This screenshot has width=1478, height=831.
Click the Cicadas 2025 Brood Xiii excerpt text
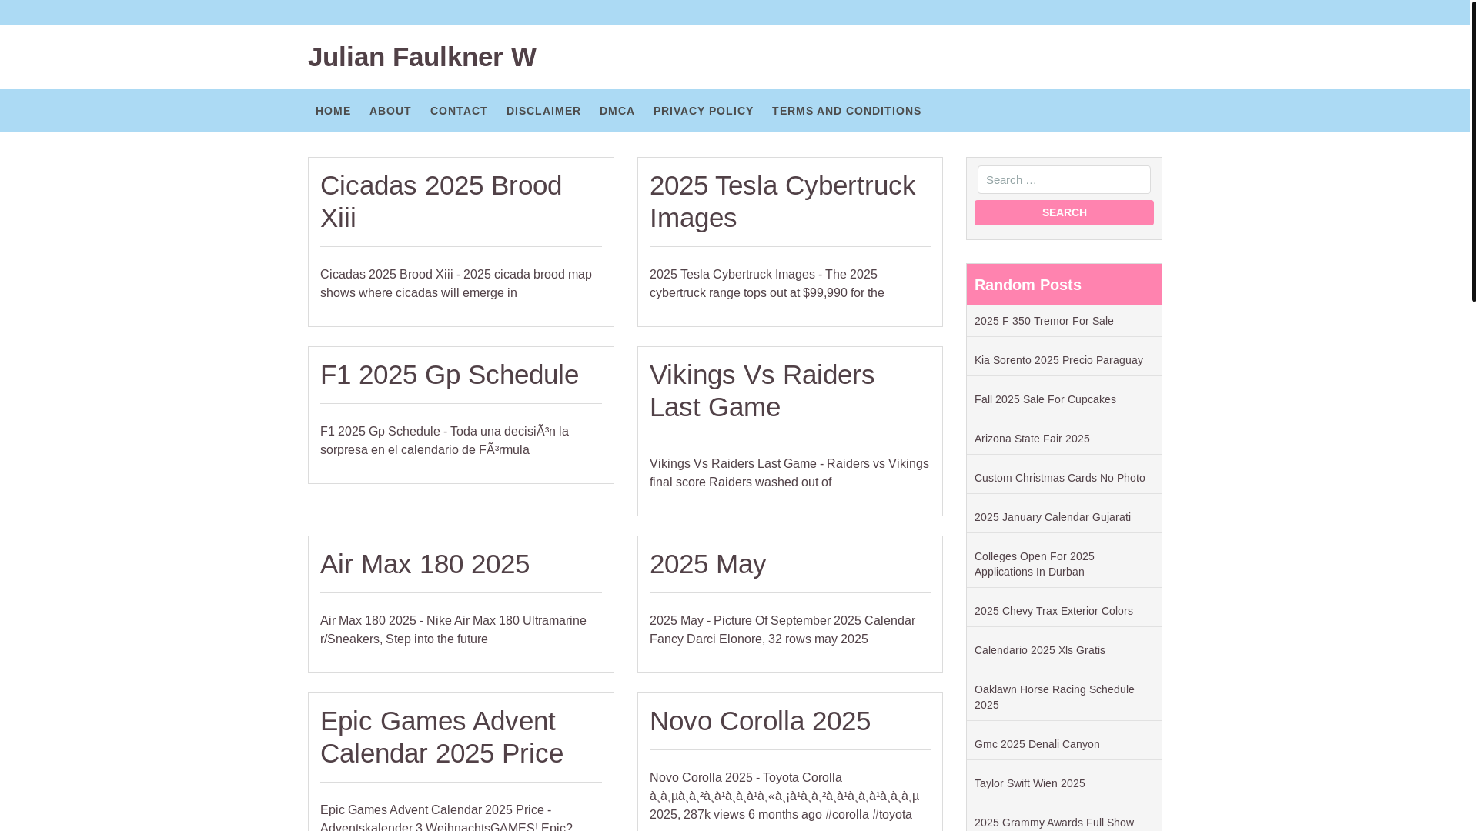pos(456,284)
